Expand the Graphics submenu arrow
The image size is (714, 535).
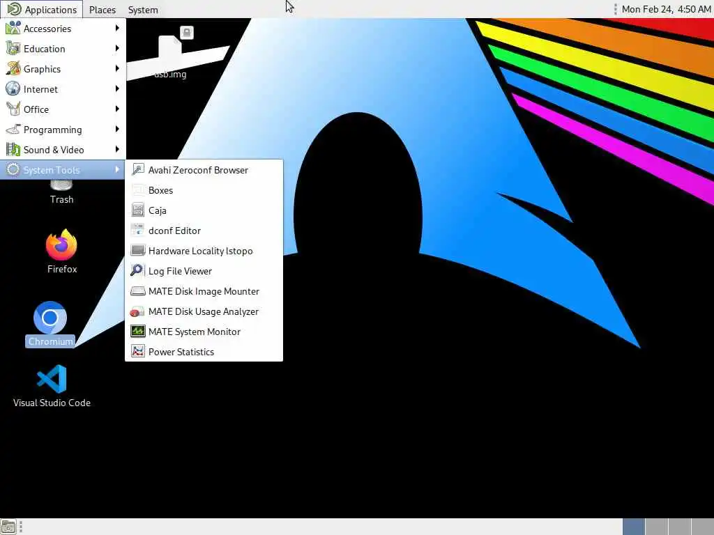[117, 69]
